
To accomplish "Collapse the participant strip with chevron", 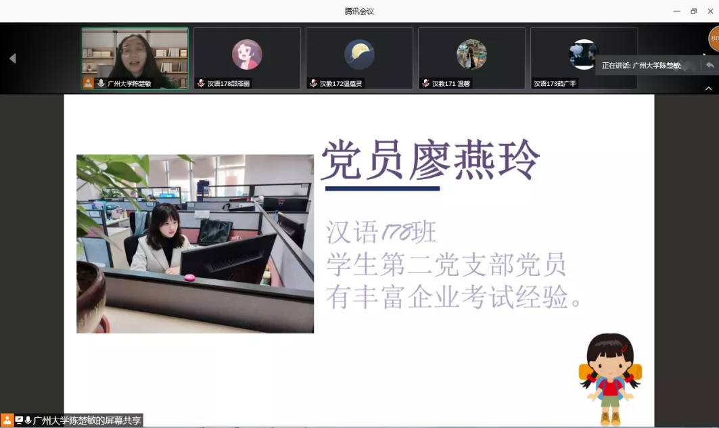I will 709,88.
